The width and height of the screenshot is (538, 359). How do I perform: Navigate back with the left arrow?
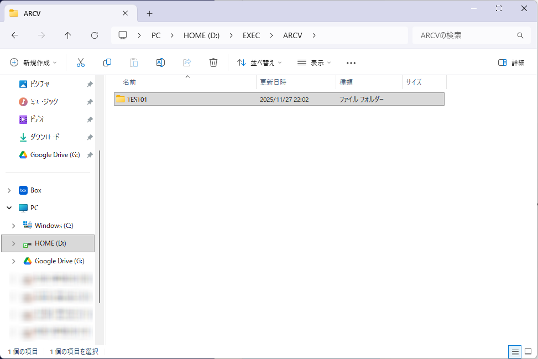15,35
